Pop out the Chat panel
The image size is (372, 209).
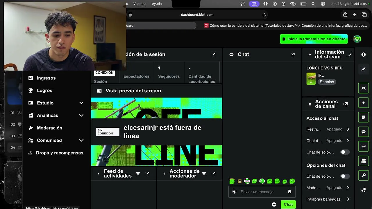(x=293, y=55)
